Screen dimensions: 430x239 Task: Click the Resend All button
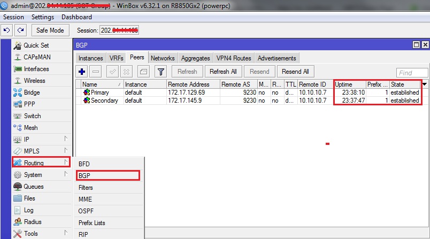click(295, 72)
